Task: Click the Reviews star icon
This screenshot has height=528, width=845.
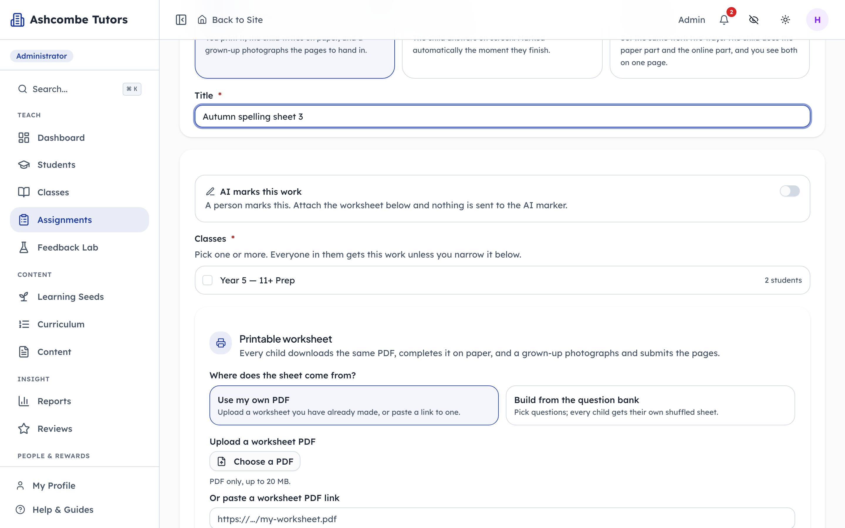Action: click(x=24, y=429)
